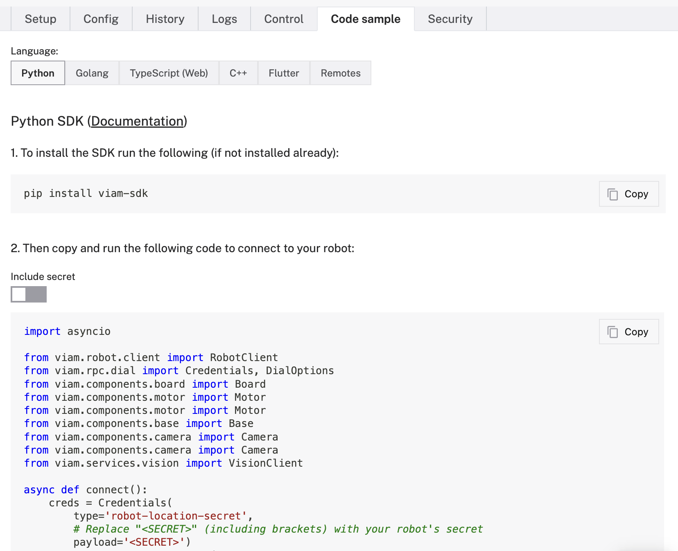Choose TypeScript (Web) as the language
678x551 pixels.
(169, 73)
